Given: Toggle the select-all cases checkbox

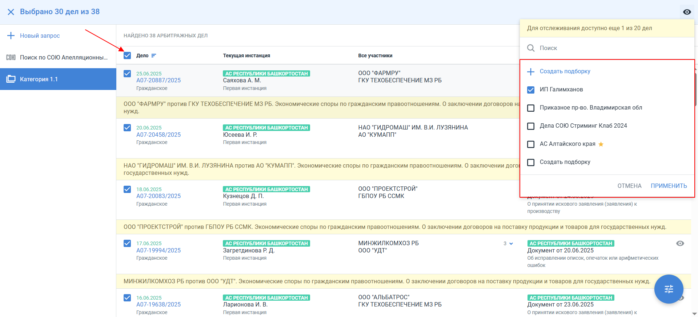Looking at the screenshot, I should [x=127, y=55].
